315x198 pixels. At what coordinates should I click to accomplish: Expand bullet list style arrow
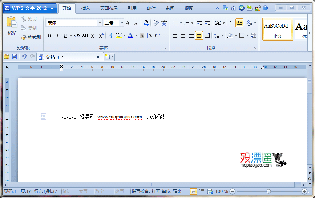[181, 23]
